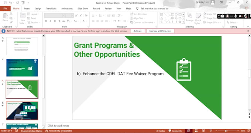Open the Animations tab
251x133 pixels.
click(67, 8)
